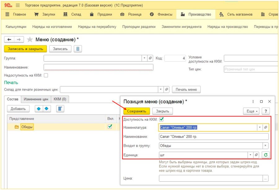The height and width of the screenshot is (190, 279).
Task: Click the Закрыть button in the dialog
Action: click(x=162, y=111)
